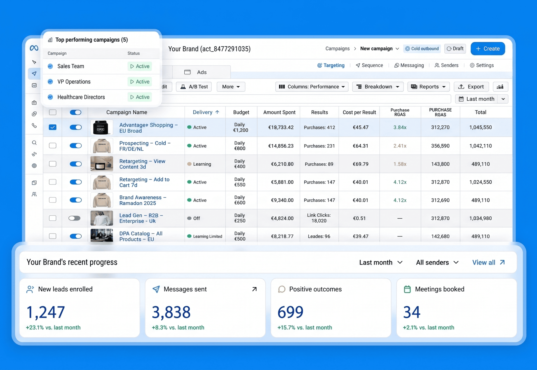Click the New leads enrolled person icon
Screen dimensions: 537x370
coord(30,289)
